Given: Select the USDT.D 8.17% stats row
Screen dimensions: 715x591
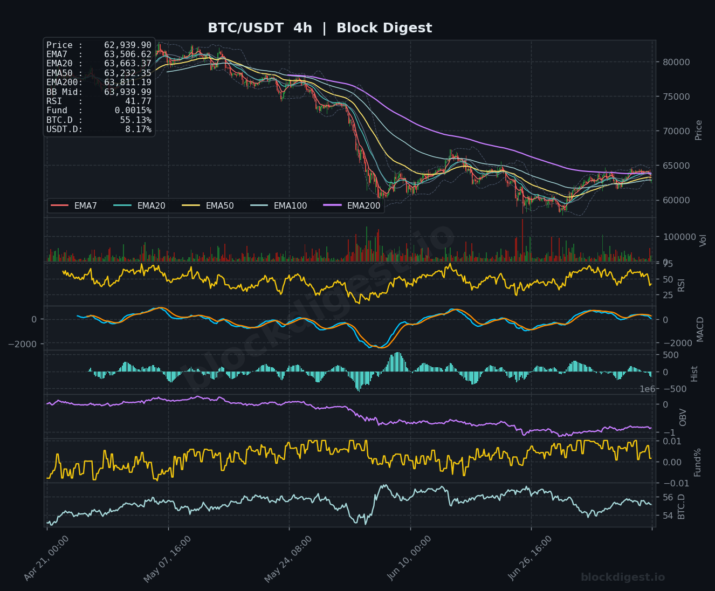Looking at the screenshot, I should click(99, 129).
